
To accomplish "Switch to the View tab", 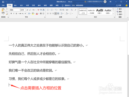I will point(51,5).
